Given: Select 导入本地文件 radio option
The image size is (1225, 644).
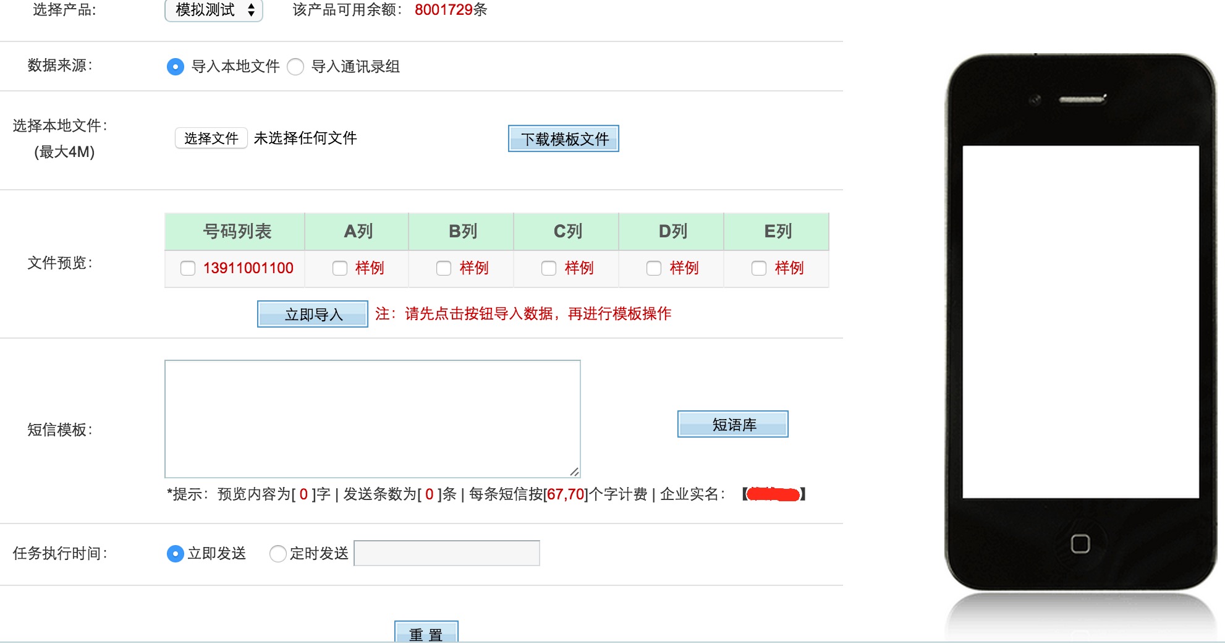Looking at the screenshot, I should [176, 67].
